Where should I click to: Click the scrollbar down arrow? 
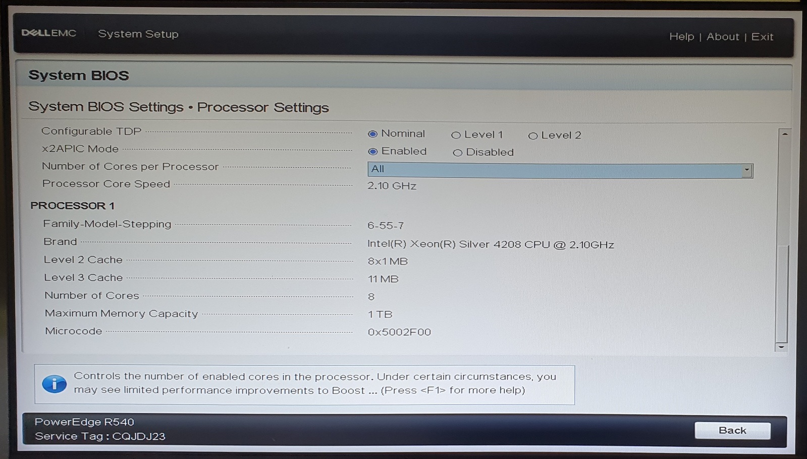click(781, 347)
